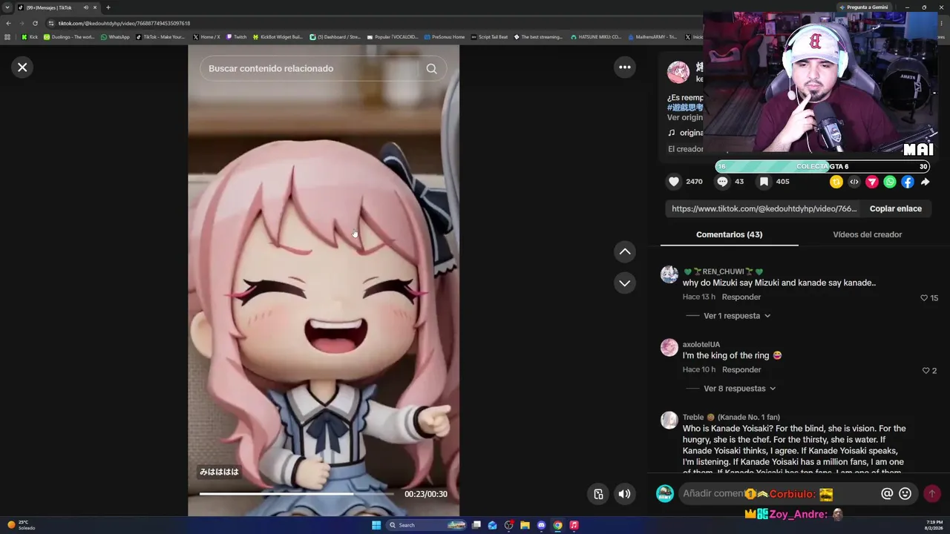Expand 'Ver 8 respuestas' replies
Image resolution: width=950 pixels, height=534 pixels.
[739, 389]
